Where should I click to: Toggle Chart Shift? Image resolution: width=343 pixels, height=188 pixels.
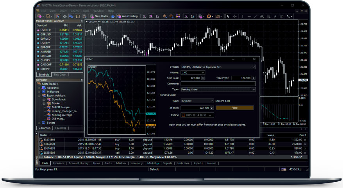point(193,16)
